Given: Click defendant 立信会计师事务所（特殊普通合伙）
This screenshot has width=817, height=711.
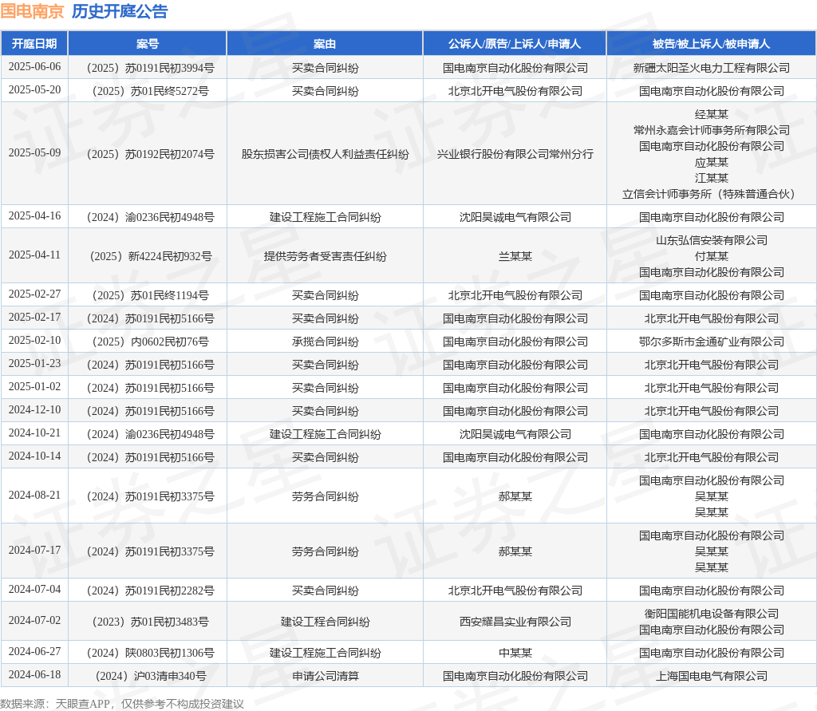Looking at the screenshot, I should click(711, 194).
